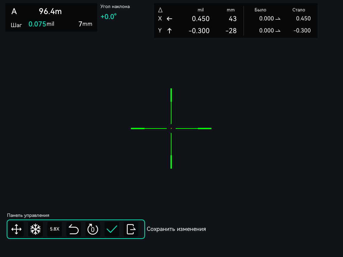Click the Стало column header
This screenshot has height=257, width=343.
(x=298, y=10)
